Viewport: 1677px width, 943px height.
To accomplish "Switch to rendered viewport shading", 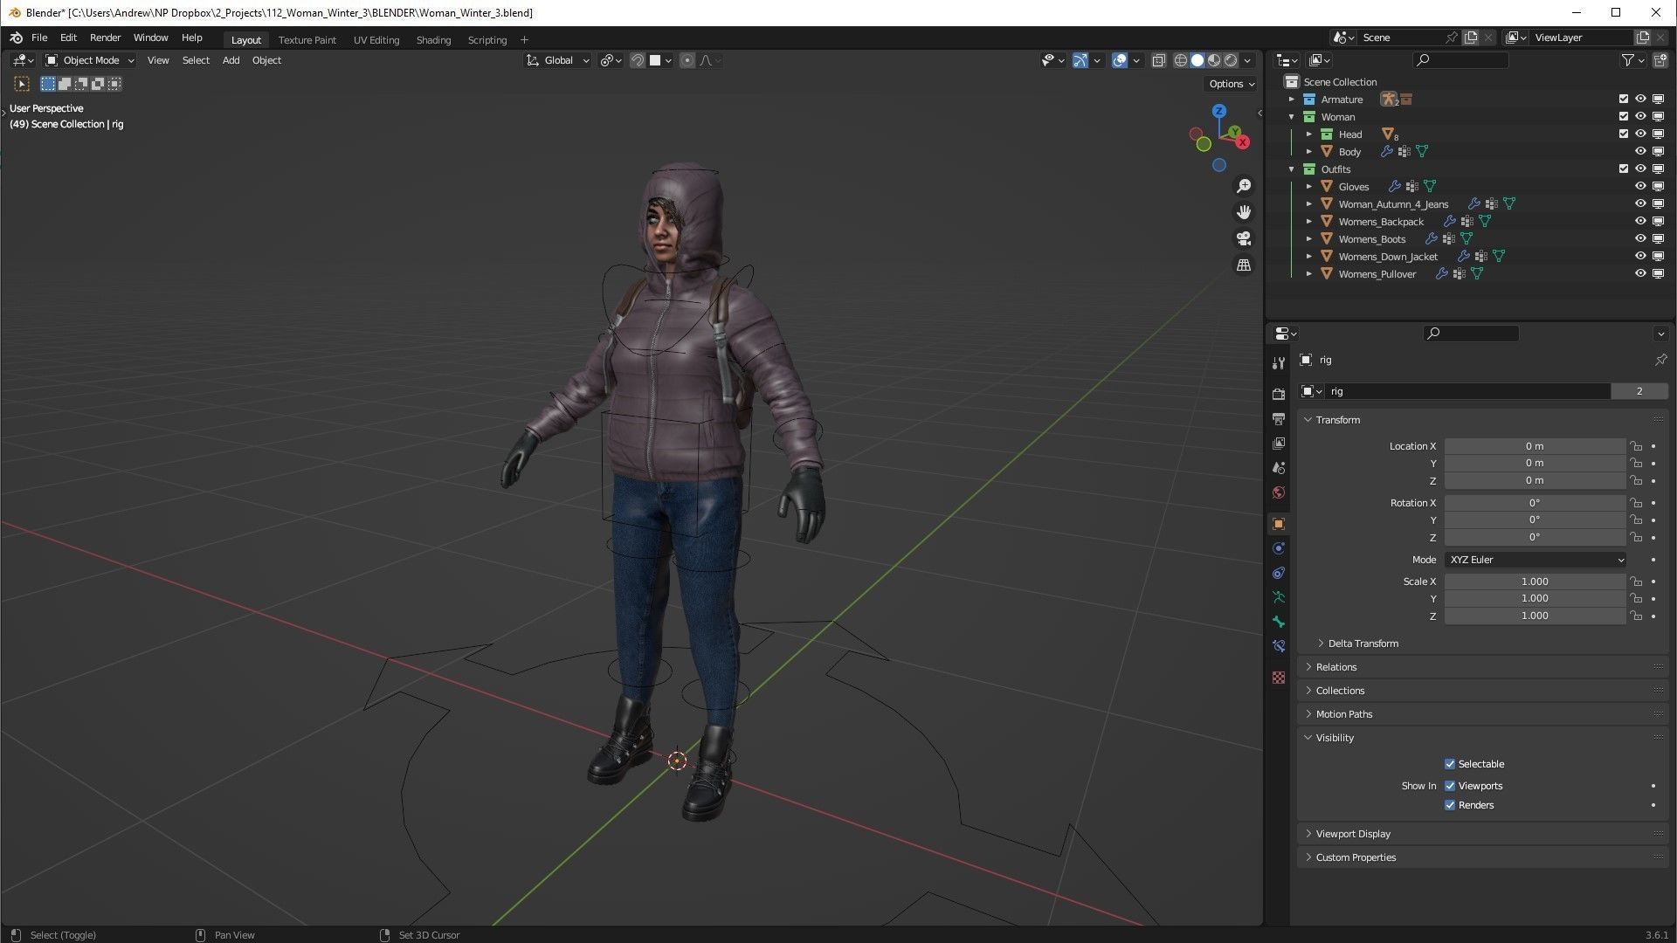I will [1231, 60].
